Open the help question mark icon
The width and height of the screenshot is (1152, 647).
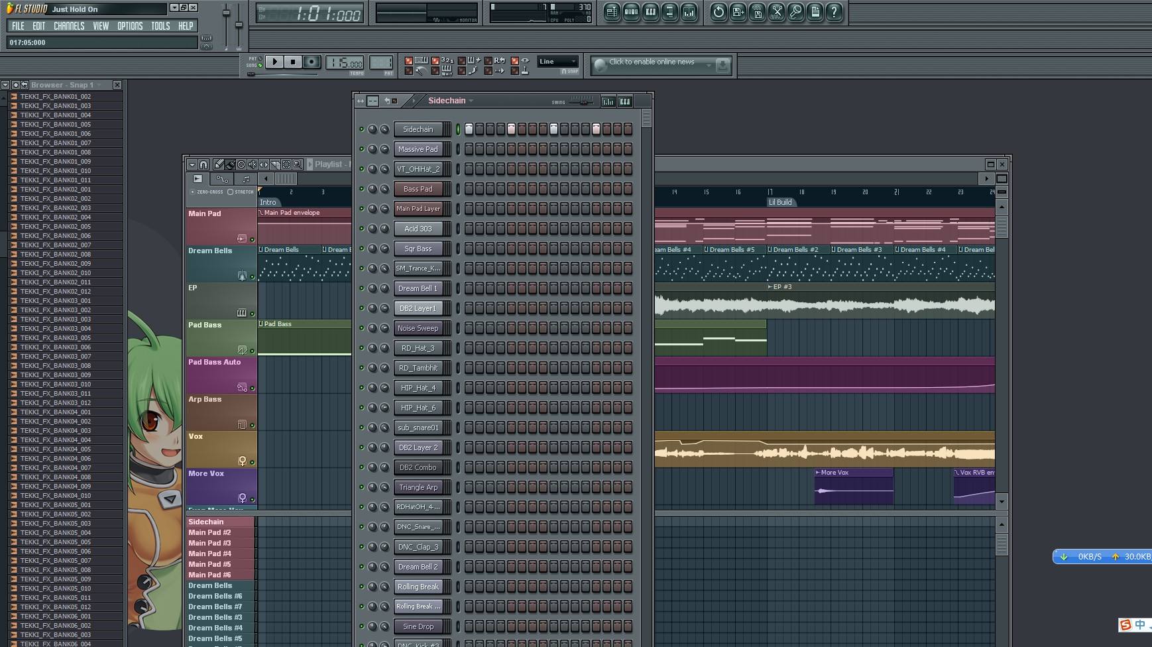[834, 12]
